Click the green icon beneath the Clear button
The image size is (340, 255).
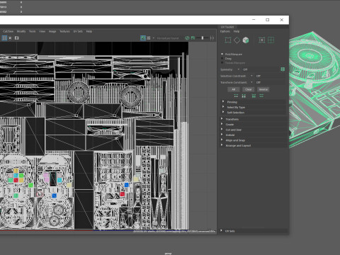(244, 96)
